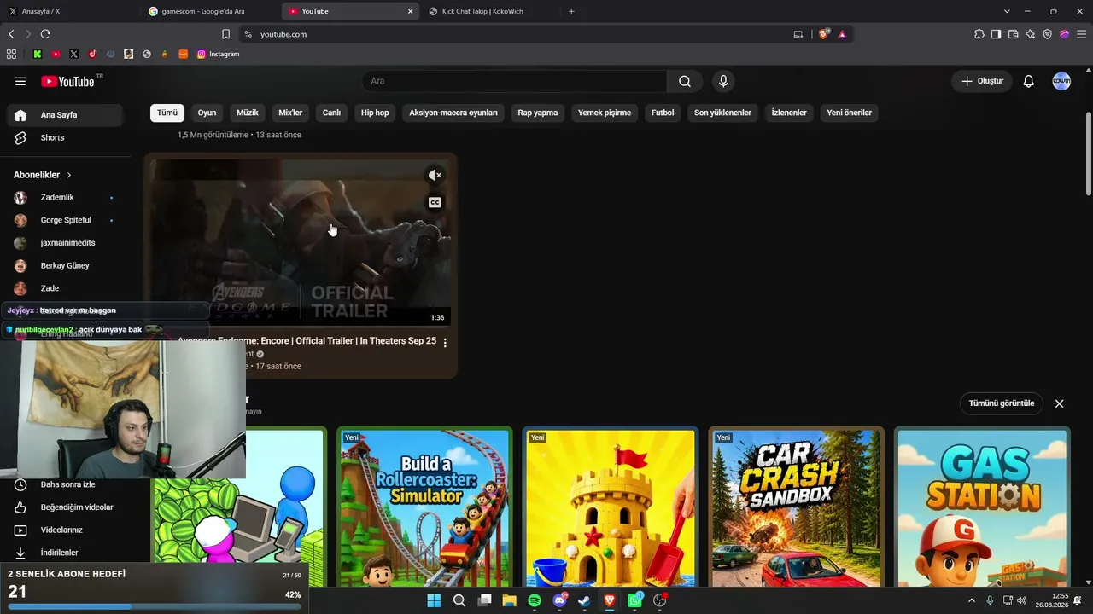This screenshot has width=1093, height=614.
Task: Unmute the Avengers trailer preview
Action: pyautogui.click(x=435, y=175)
